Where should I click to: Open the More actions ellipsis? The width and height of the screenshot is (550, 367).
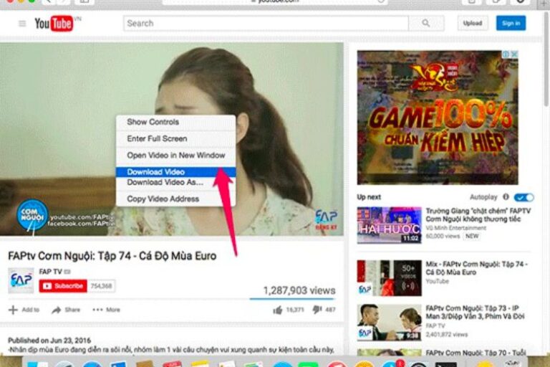tap(106, 310)
